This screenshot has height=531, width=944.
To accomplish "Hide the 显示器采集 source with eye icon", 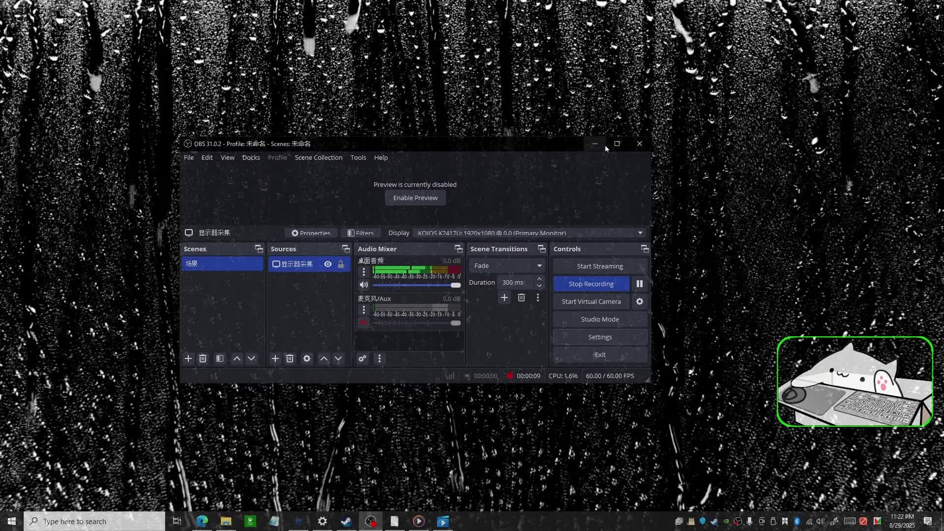I will (x=328, y=264).
